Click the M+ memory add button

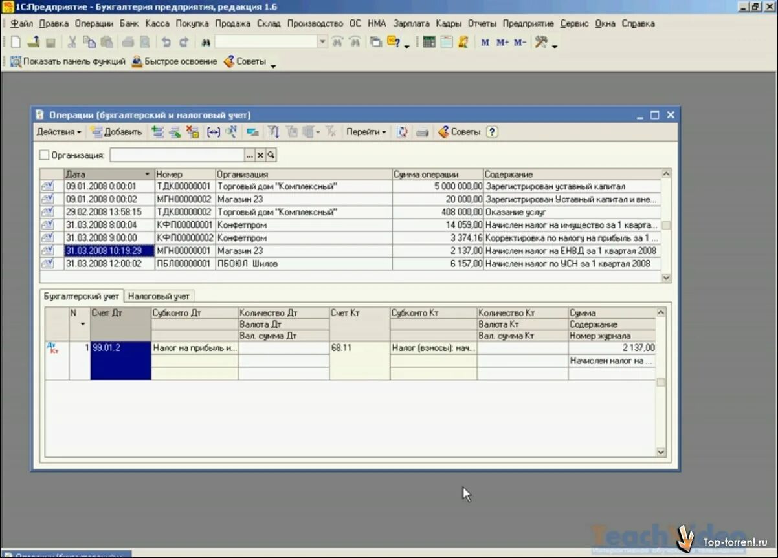click(503, 43)
